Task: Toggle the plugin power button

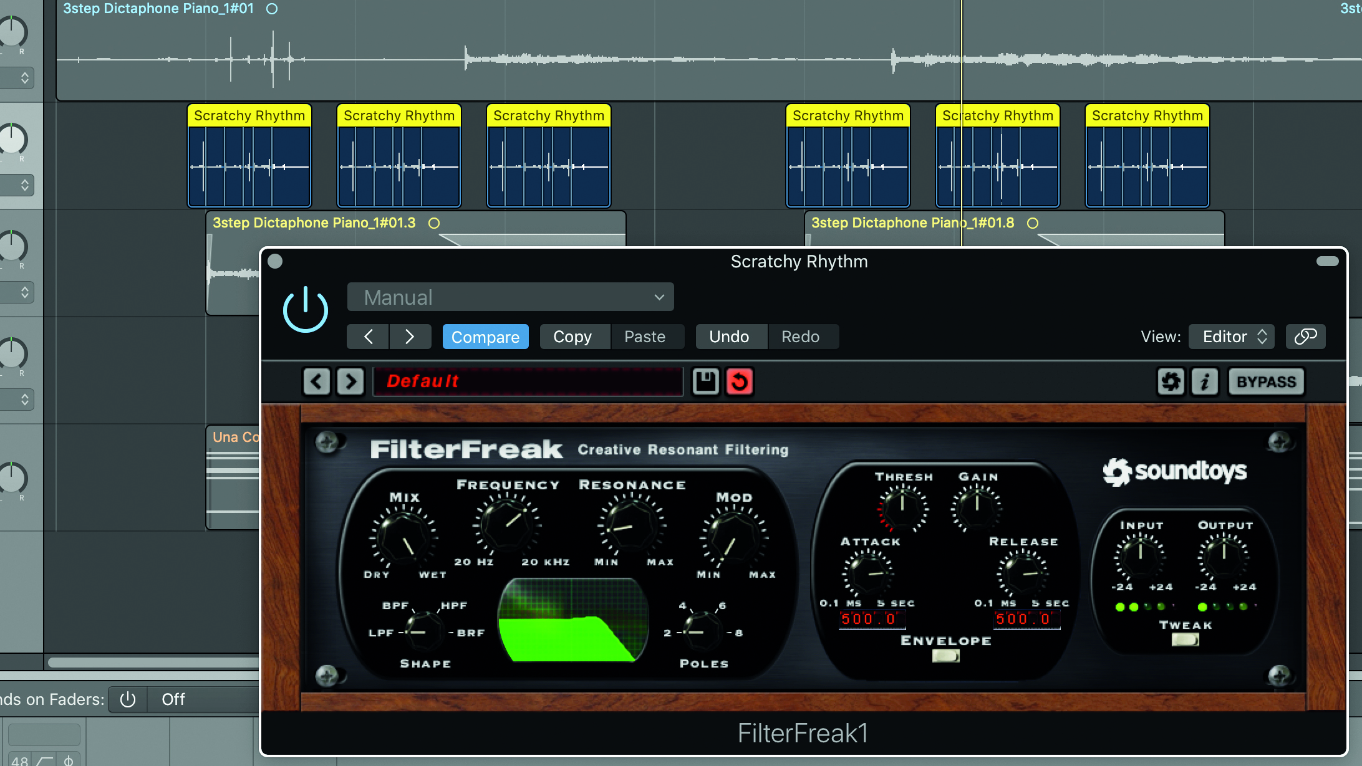Action: [x=305, y=310]
